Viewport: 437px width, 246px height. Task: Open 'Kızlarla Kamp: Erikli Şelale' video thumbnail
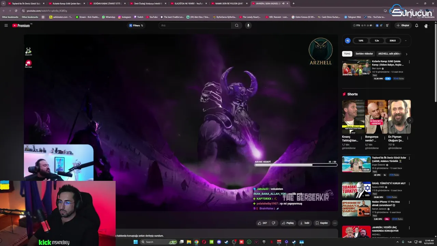356,68
